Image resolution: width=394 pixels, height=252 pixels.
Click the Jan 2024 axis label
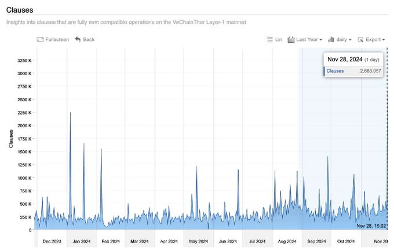(82, 242)
